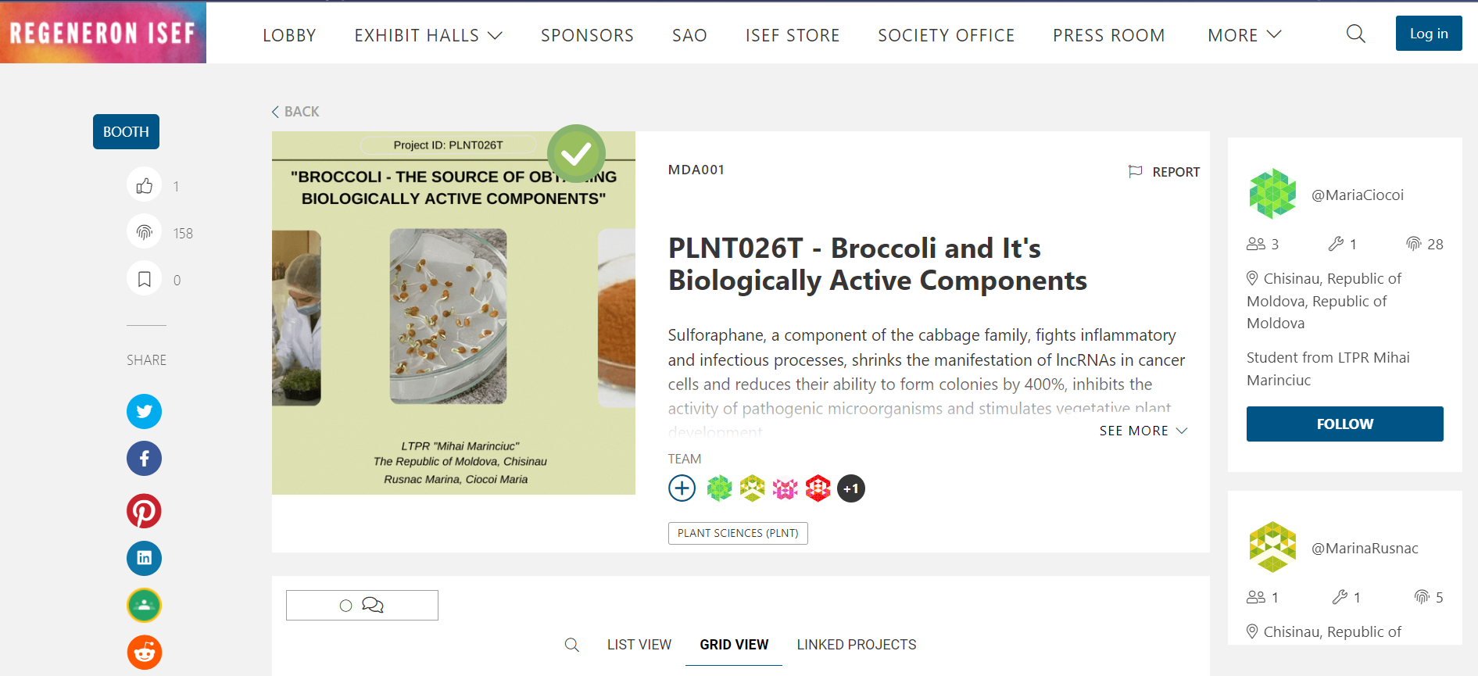
Task: Open the Linked Projects tab
Action: coord(856,645)
